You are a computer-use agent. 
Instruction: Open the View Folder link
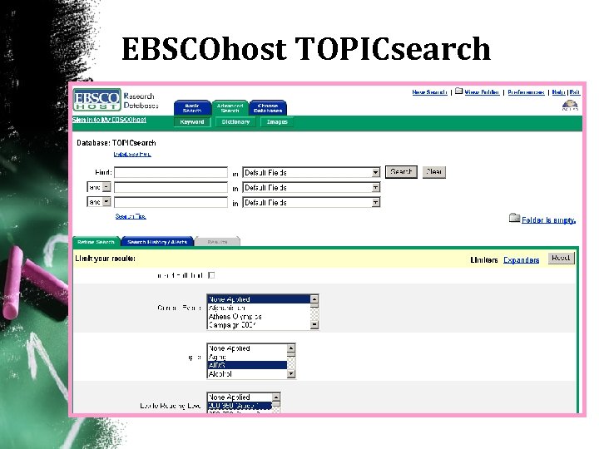(482, 92)
